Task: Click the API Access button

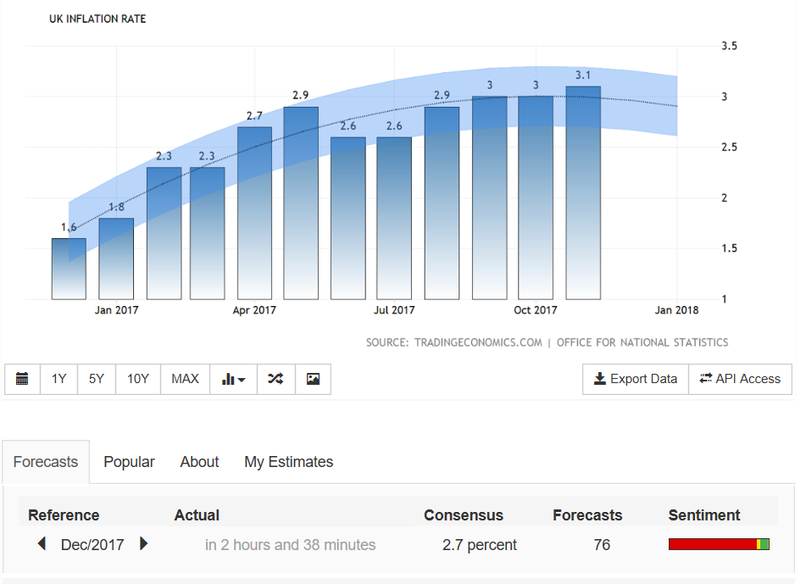Action: coord(740,380)
